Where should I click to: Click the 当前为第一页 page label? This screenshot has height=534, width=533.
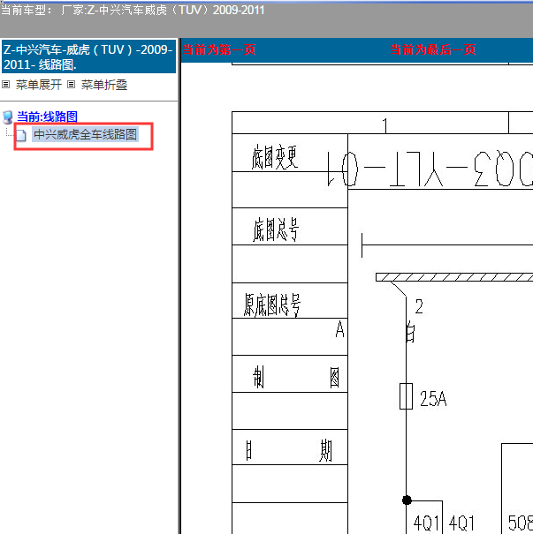coord(218,49)
